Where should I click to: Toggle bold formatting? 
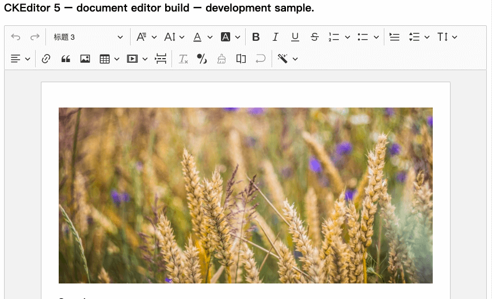tap(256, 37)
